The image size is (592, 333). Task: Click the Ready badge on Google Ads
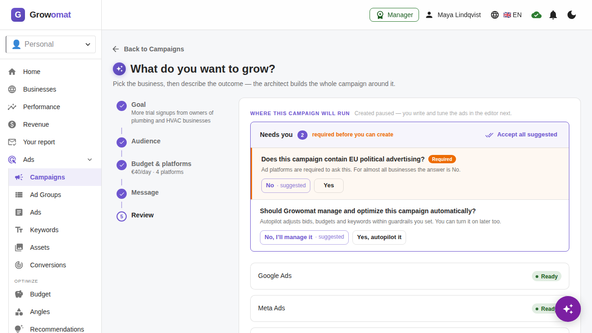pos(547,277)
